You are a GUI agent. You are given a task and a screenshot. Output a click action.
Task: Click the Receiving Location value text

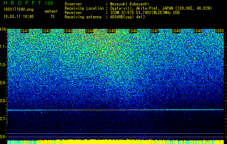(x=161, y=8)
